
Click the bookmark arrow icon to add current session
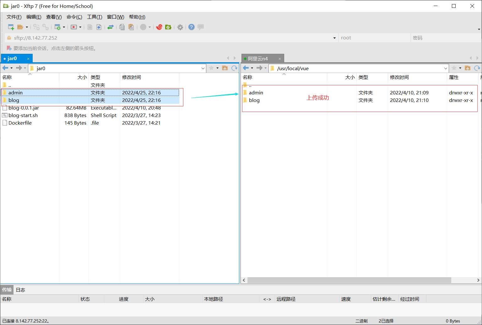pyautogui.click(x=9, y=48)
